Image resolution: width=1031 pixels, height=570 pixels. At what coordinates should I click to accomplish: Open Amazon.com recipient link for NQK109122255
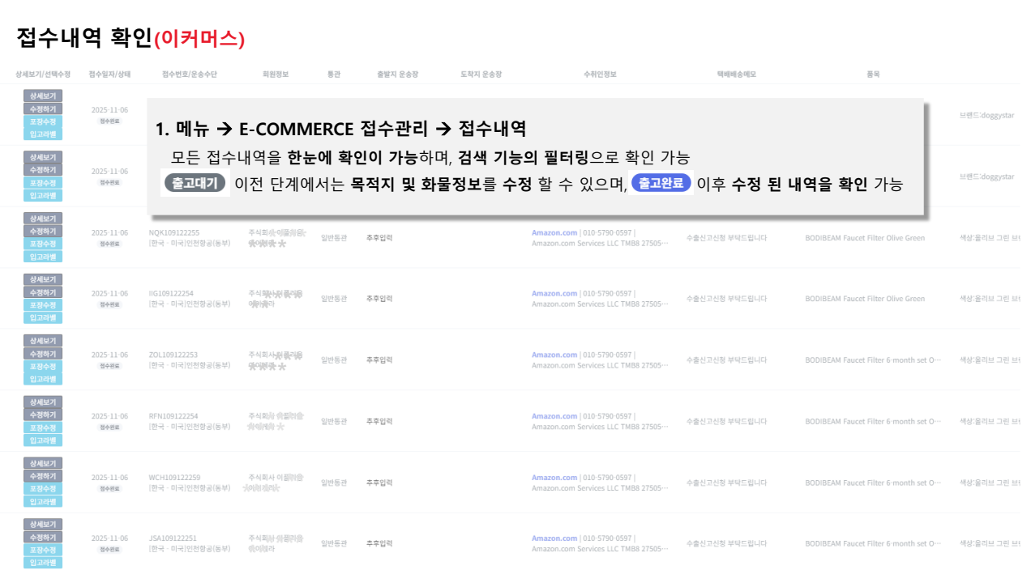(x=554, y=233)
